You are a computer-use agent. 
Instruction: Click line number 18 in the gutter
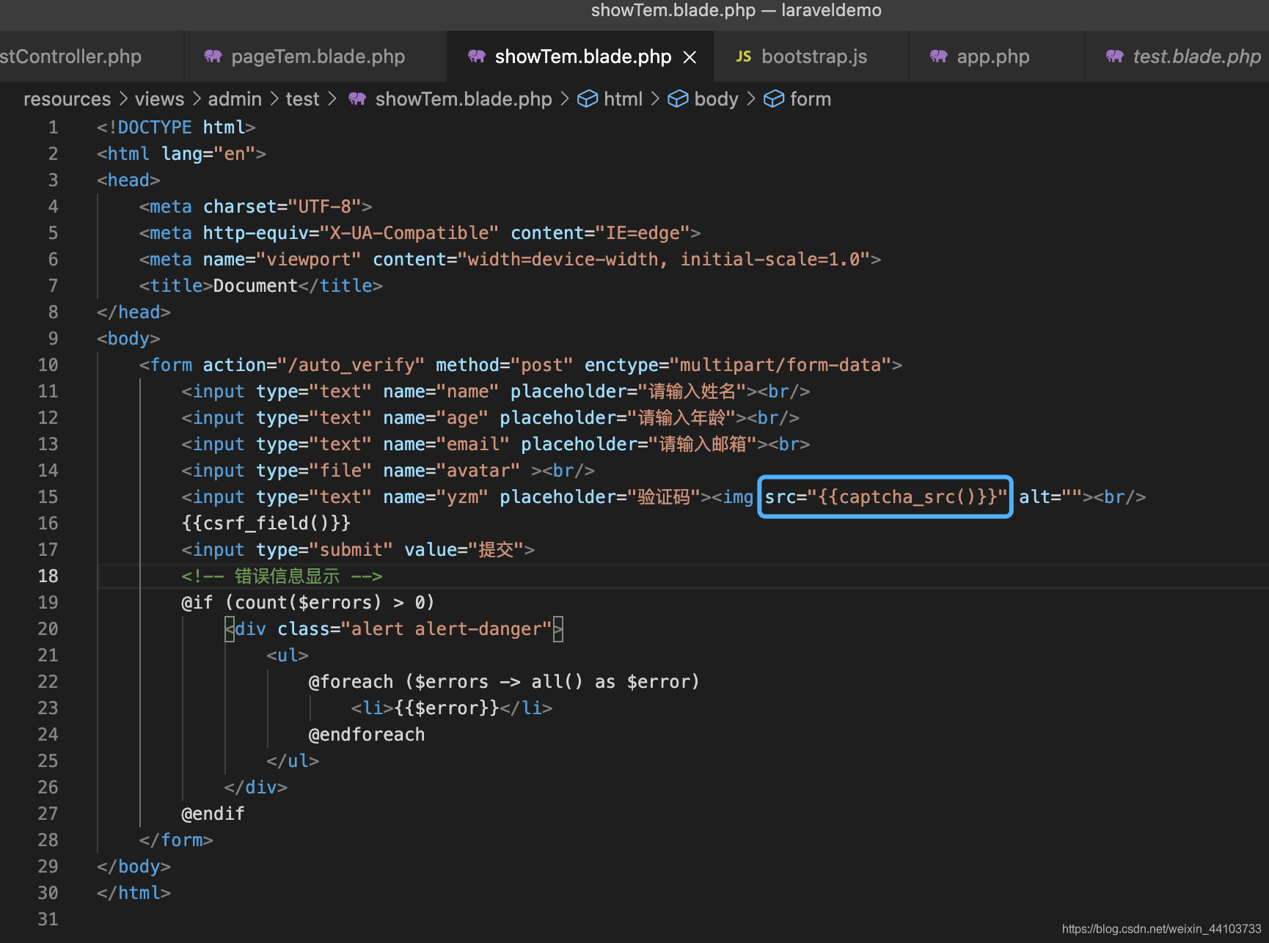click(x=48, y=576)
